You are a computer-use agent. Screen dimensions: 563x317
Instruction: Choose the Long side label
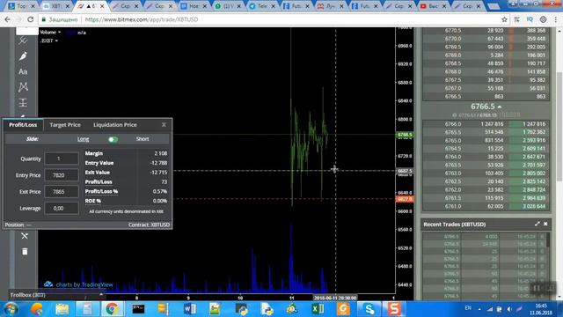coord(83,139)
